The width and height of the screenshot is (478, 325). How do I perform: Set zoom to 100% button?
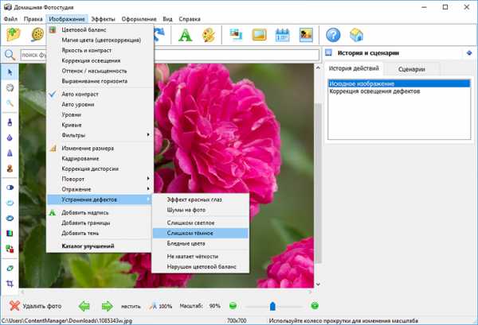pyautogui.click(x=161, y=306)
